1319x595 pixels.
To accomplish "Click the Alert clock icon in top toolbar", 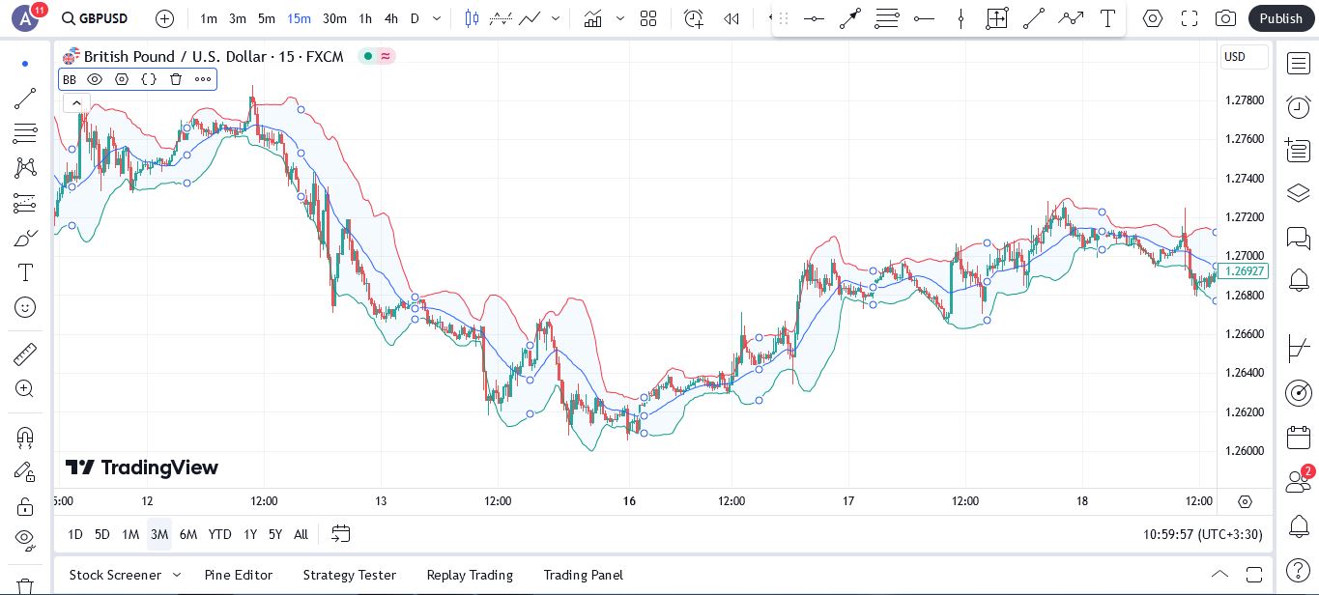I will click(x=693, y=18).
